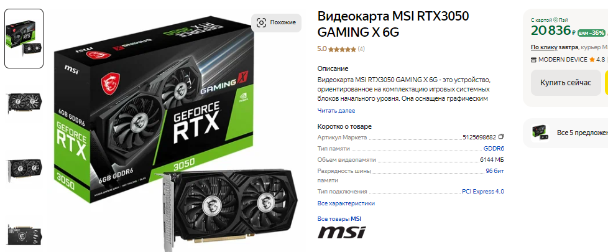Open Все 5 предложений offers list
Viewport: 608px width, 252px height.
(583, 133)
